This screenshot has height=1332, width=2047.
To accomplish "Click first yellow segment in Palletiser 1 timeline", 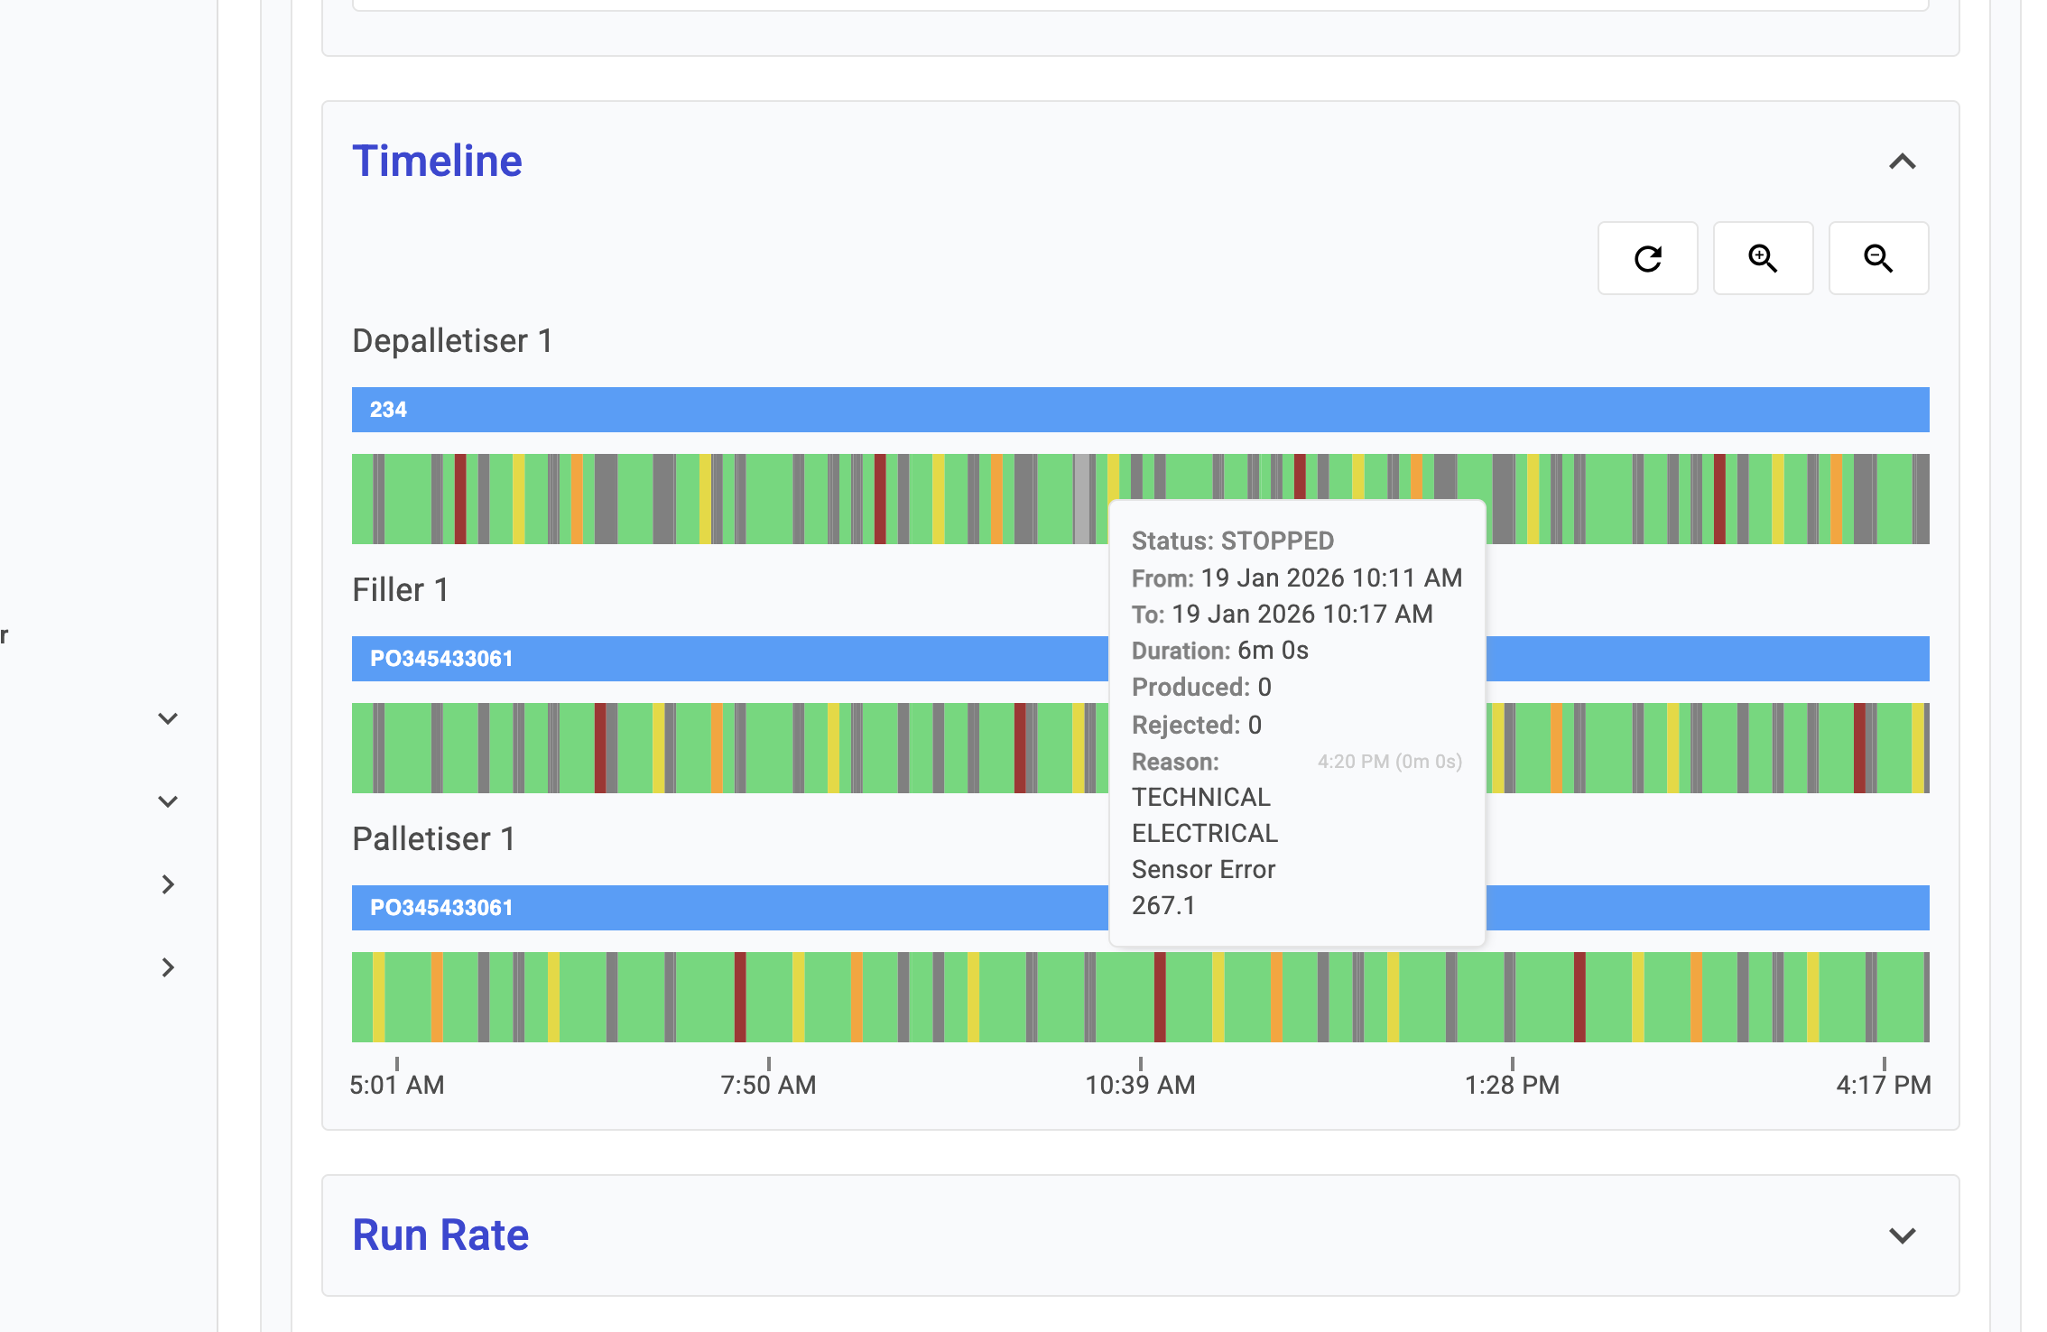I will point(379,997).
